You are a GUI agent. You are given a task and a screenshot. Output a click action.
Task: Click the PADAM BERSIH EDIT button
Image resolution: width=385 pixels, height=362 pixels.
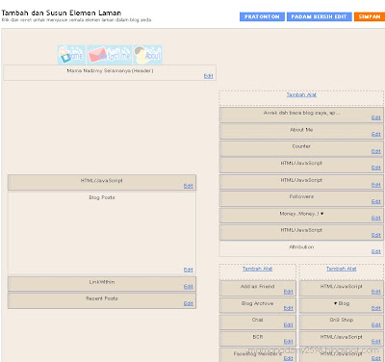[x=319, y=16]
